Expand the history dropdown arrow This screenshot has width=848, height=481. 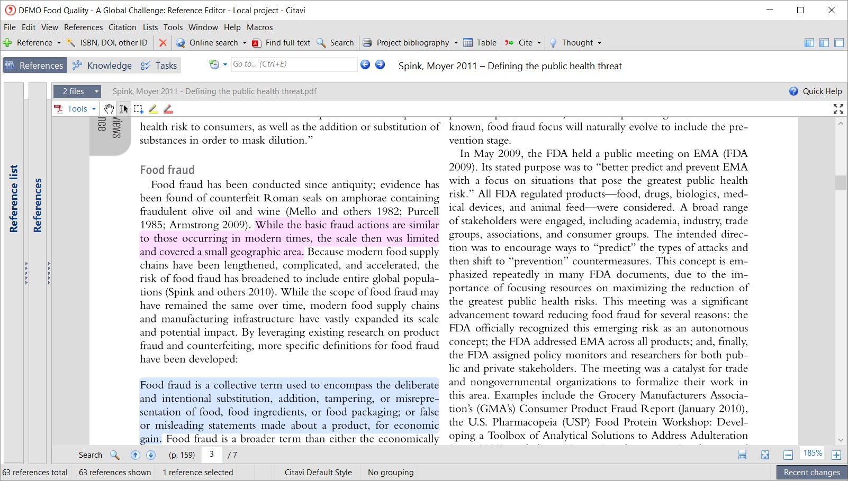pyautogui.click(x=225, y=64)
